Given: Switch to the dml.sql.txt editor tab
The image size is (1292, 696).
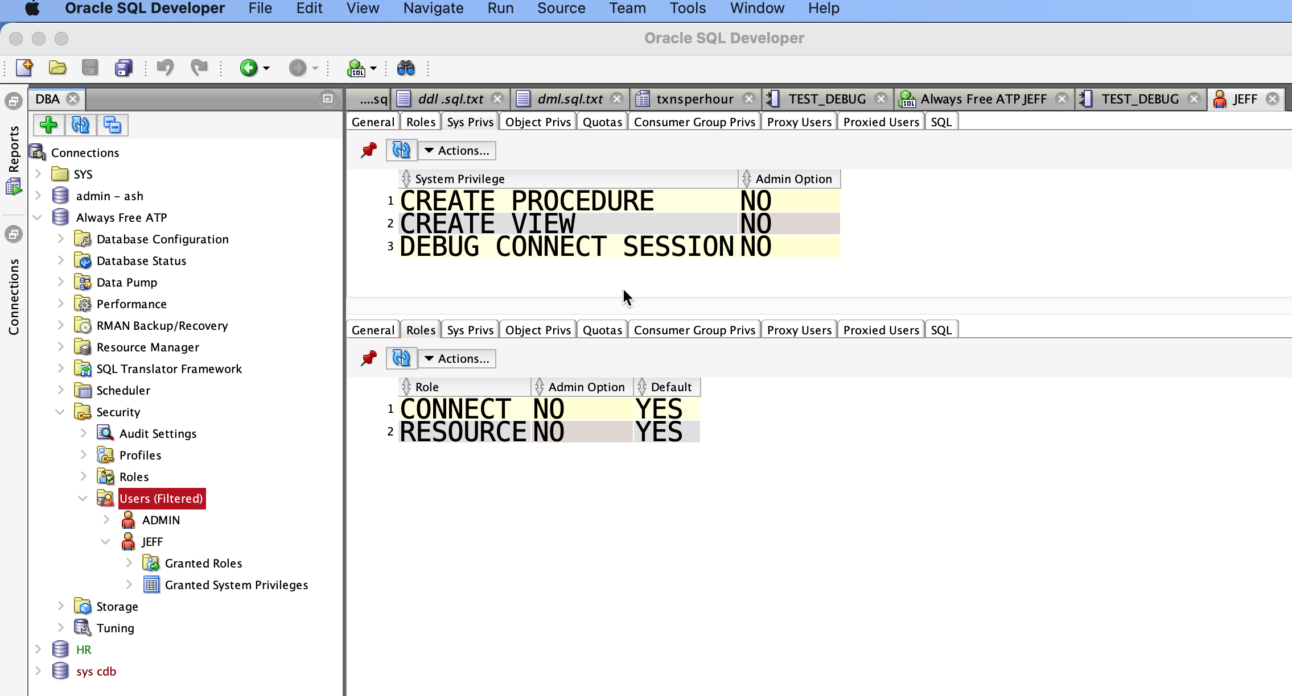Looking at the screenshot, I should [x=570, y=99].
